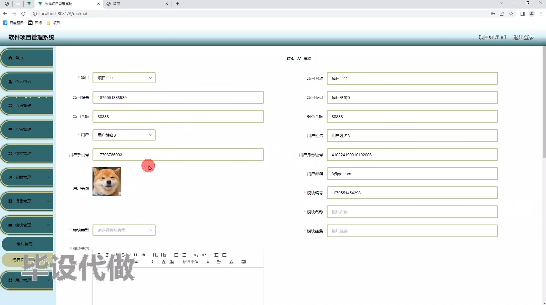Go back to the previous page
This screenshot has width=546, height=305.
point(5,14)
